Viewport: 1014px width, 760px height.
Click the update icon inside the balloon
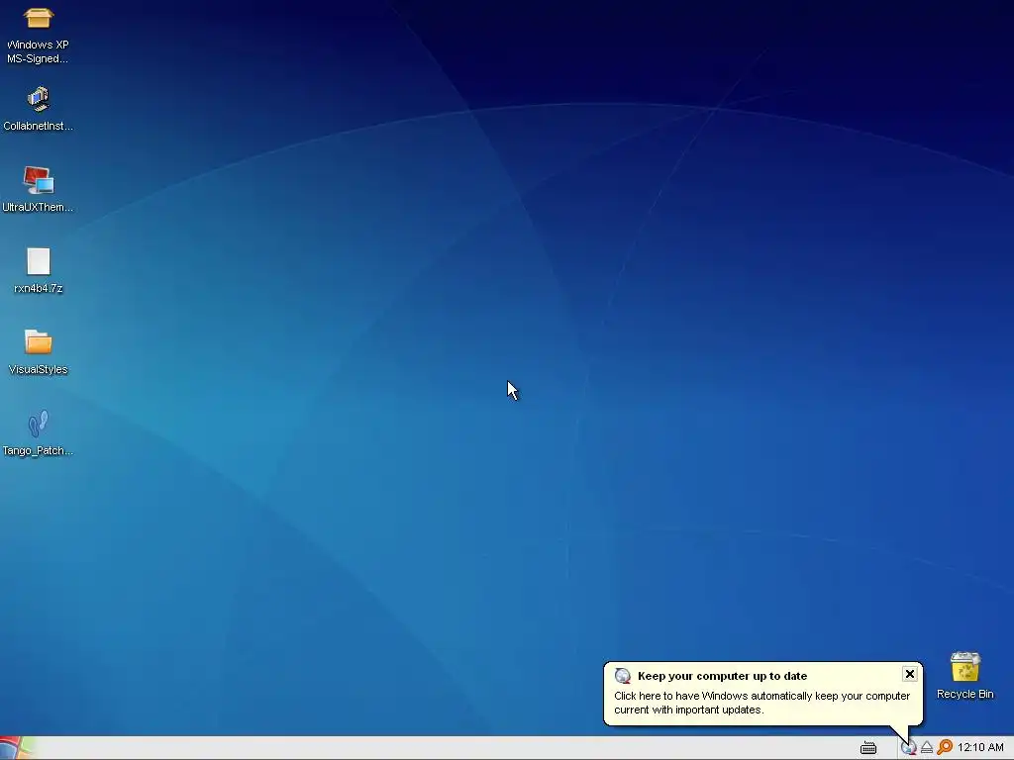(x=622, y=676)
